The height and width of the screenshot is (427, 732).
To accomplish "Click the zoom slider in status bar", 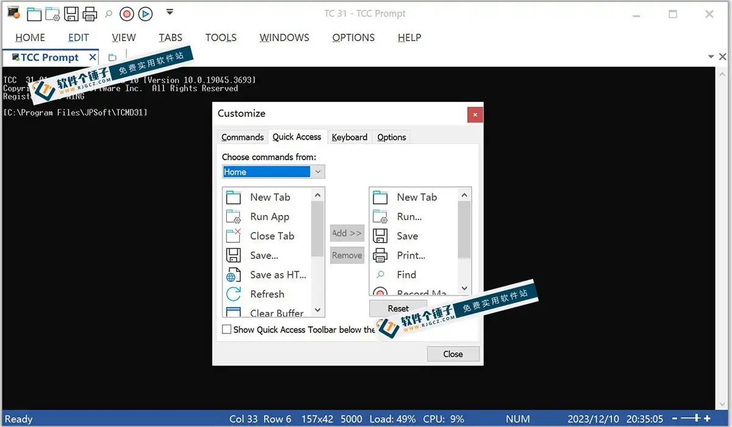I will [x=690, y=418].
